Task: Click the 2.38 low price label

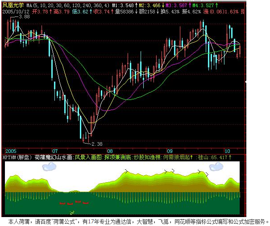Action: click(x=96, y=144)
